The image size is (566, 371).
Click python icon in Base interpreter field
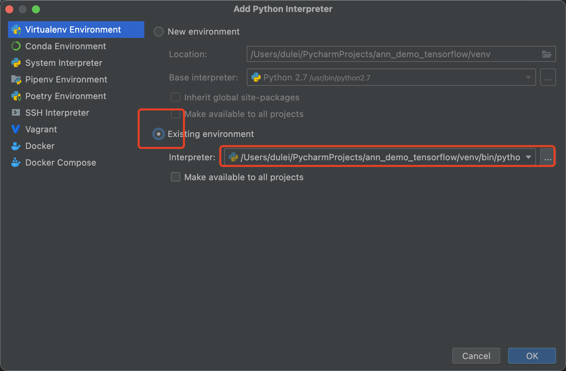[256, 77]
